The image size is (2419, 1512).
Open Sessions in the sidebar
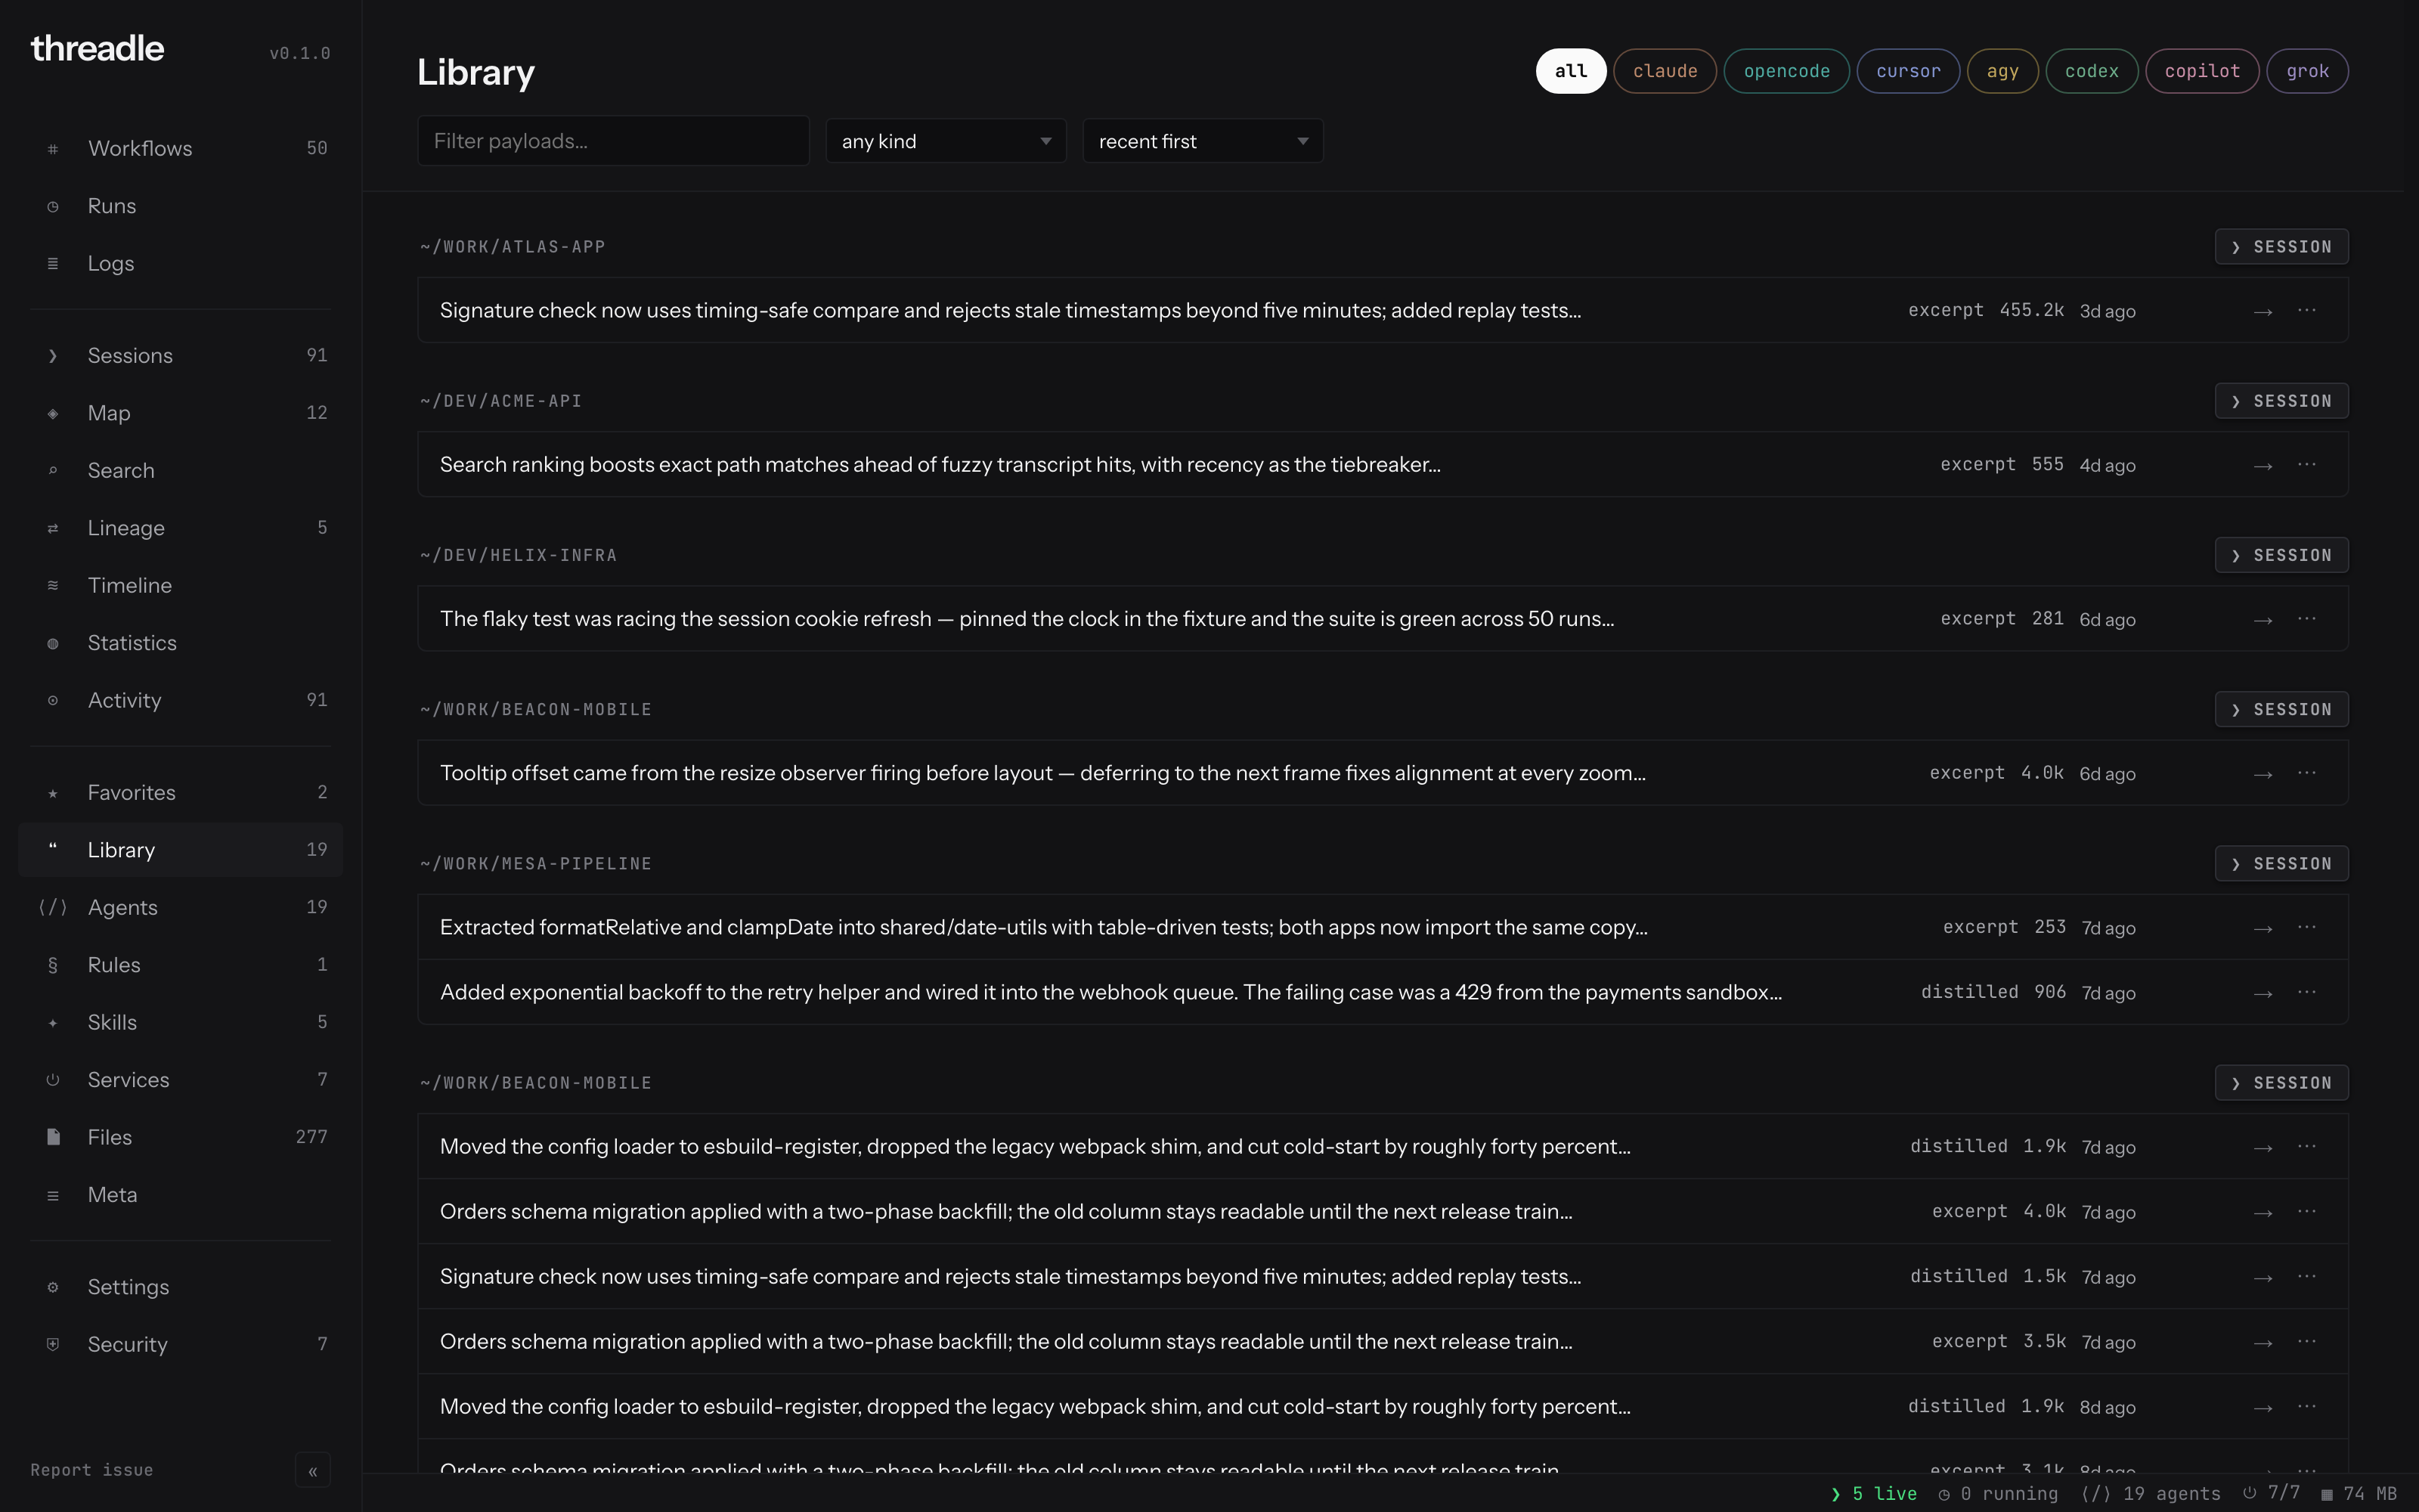[x=180, y=356]
